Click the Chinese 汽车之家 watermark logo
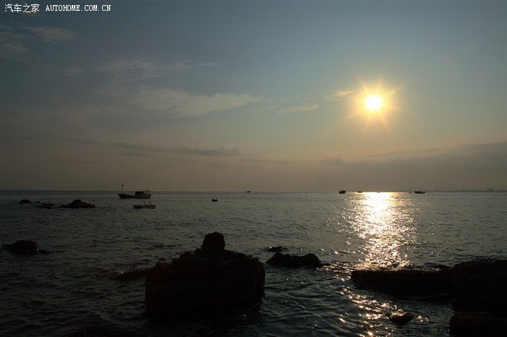This screenshot has width=507, height=337. click(22, 8)
